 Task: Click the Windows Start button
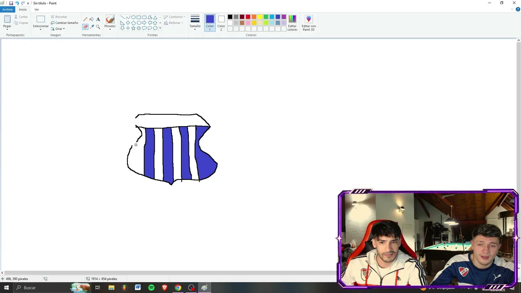7,288
